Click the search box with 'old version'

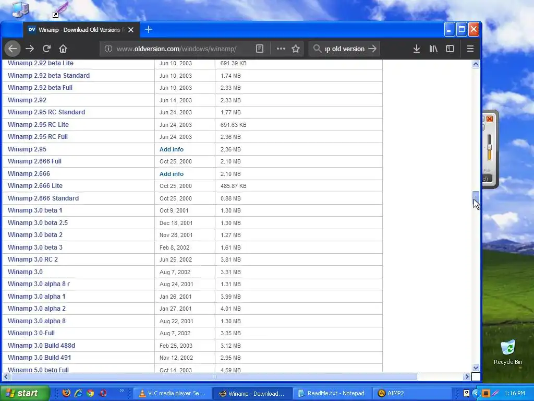[x=345, y=49]
